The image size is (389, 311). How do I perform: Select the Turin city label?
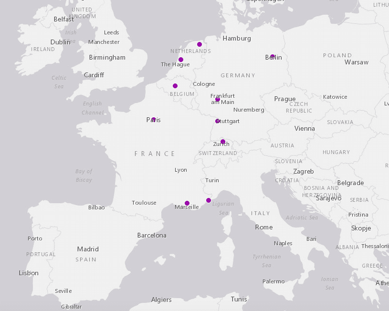pos(212,180)
